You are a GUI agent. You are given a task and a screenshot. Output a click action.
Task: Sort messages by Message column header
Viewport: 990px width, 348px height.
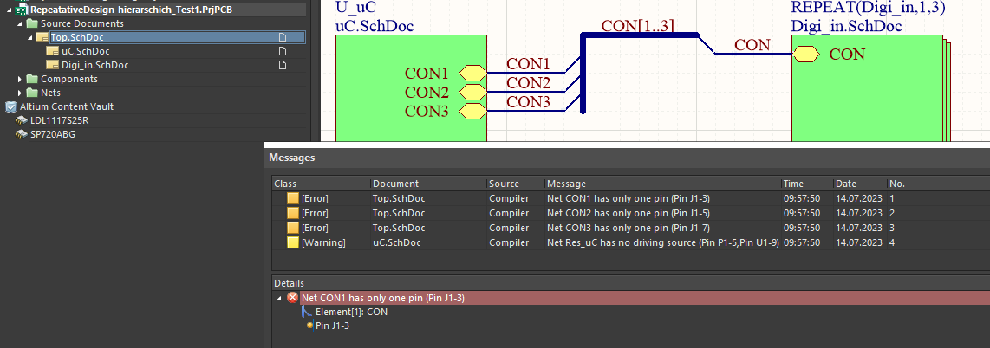click(662, 184)
